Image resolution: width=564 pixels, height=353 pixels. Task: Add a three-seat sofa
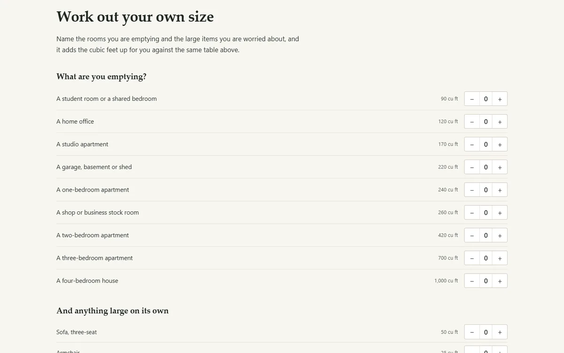(500, 332)
